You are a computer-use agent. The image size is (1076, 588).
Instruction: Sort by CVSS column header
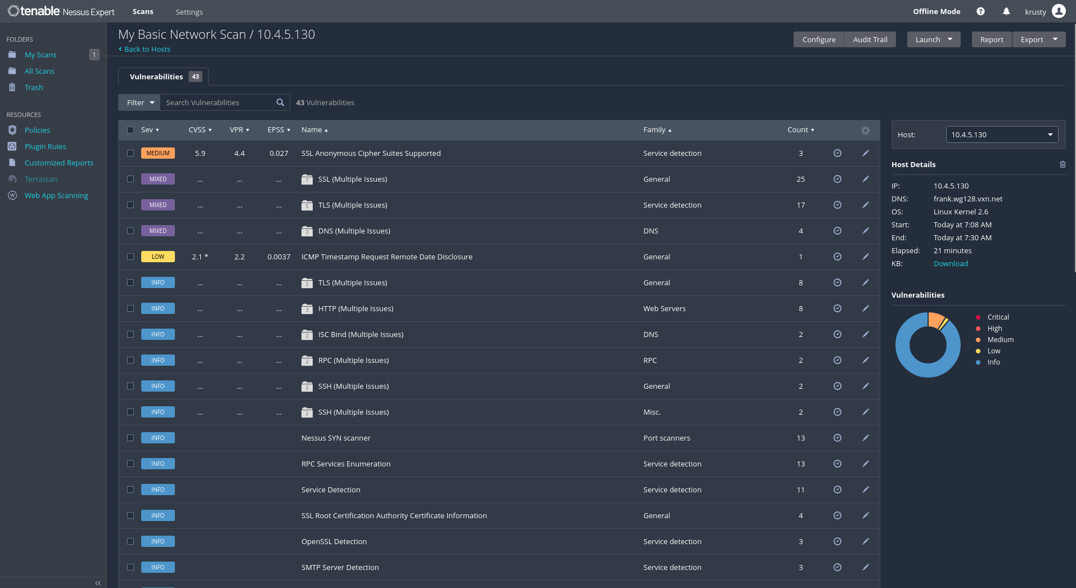(x=200, y=130)
